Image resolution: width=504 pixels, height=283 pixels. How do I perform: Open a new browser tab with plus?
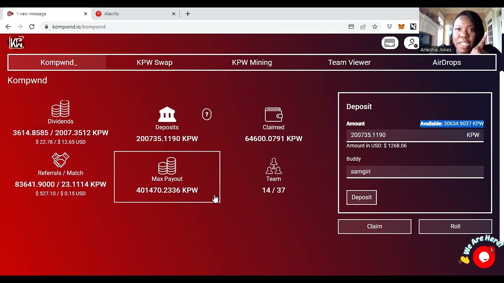[x=188, y=14]
